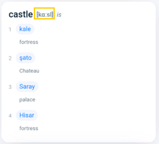Click fortress synonym below kale
This screenshot has height=144, width=159.
29,42
